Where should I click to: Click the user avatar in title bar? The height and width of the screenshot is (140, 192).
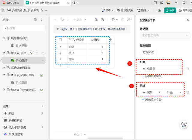point(168,3)
